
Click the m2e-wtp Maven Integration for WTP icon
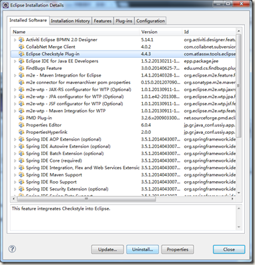click(x=21, y=111)
